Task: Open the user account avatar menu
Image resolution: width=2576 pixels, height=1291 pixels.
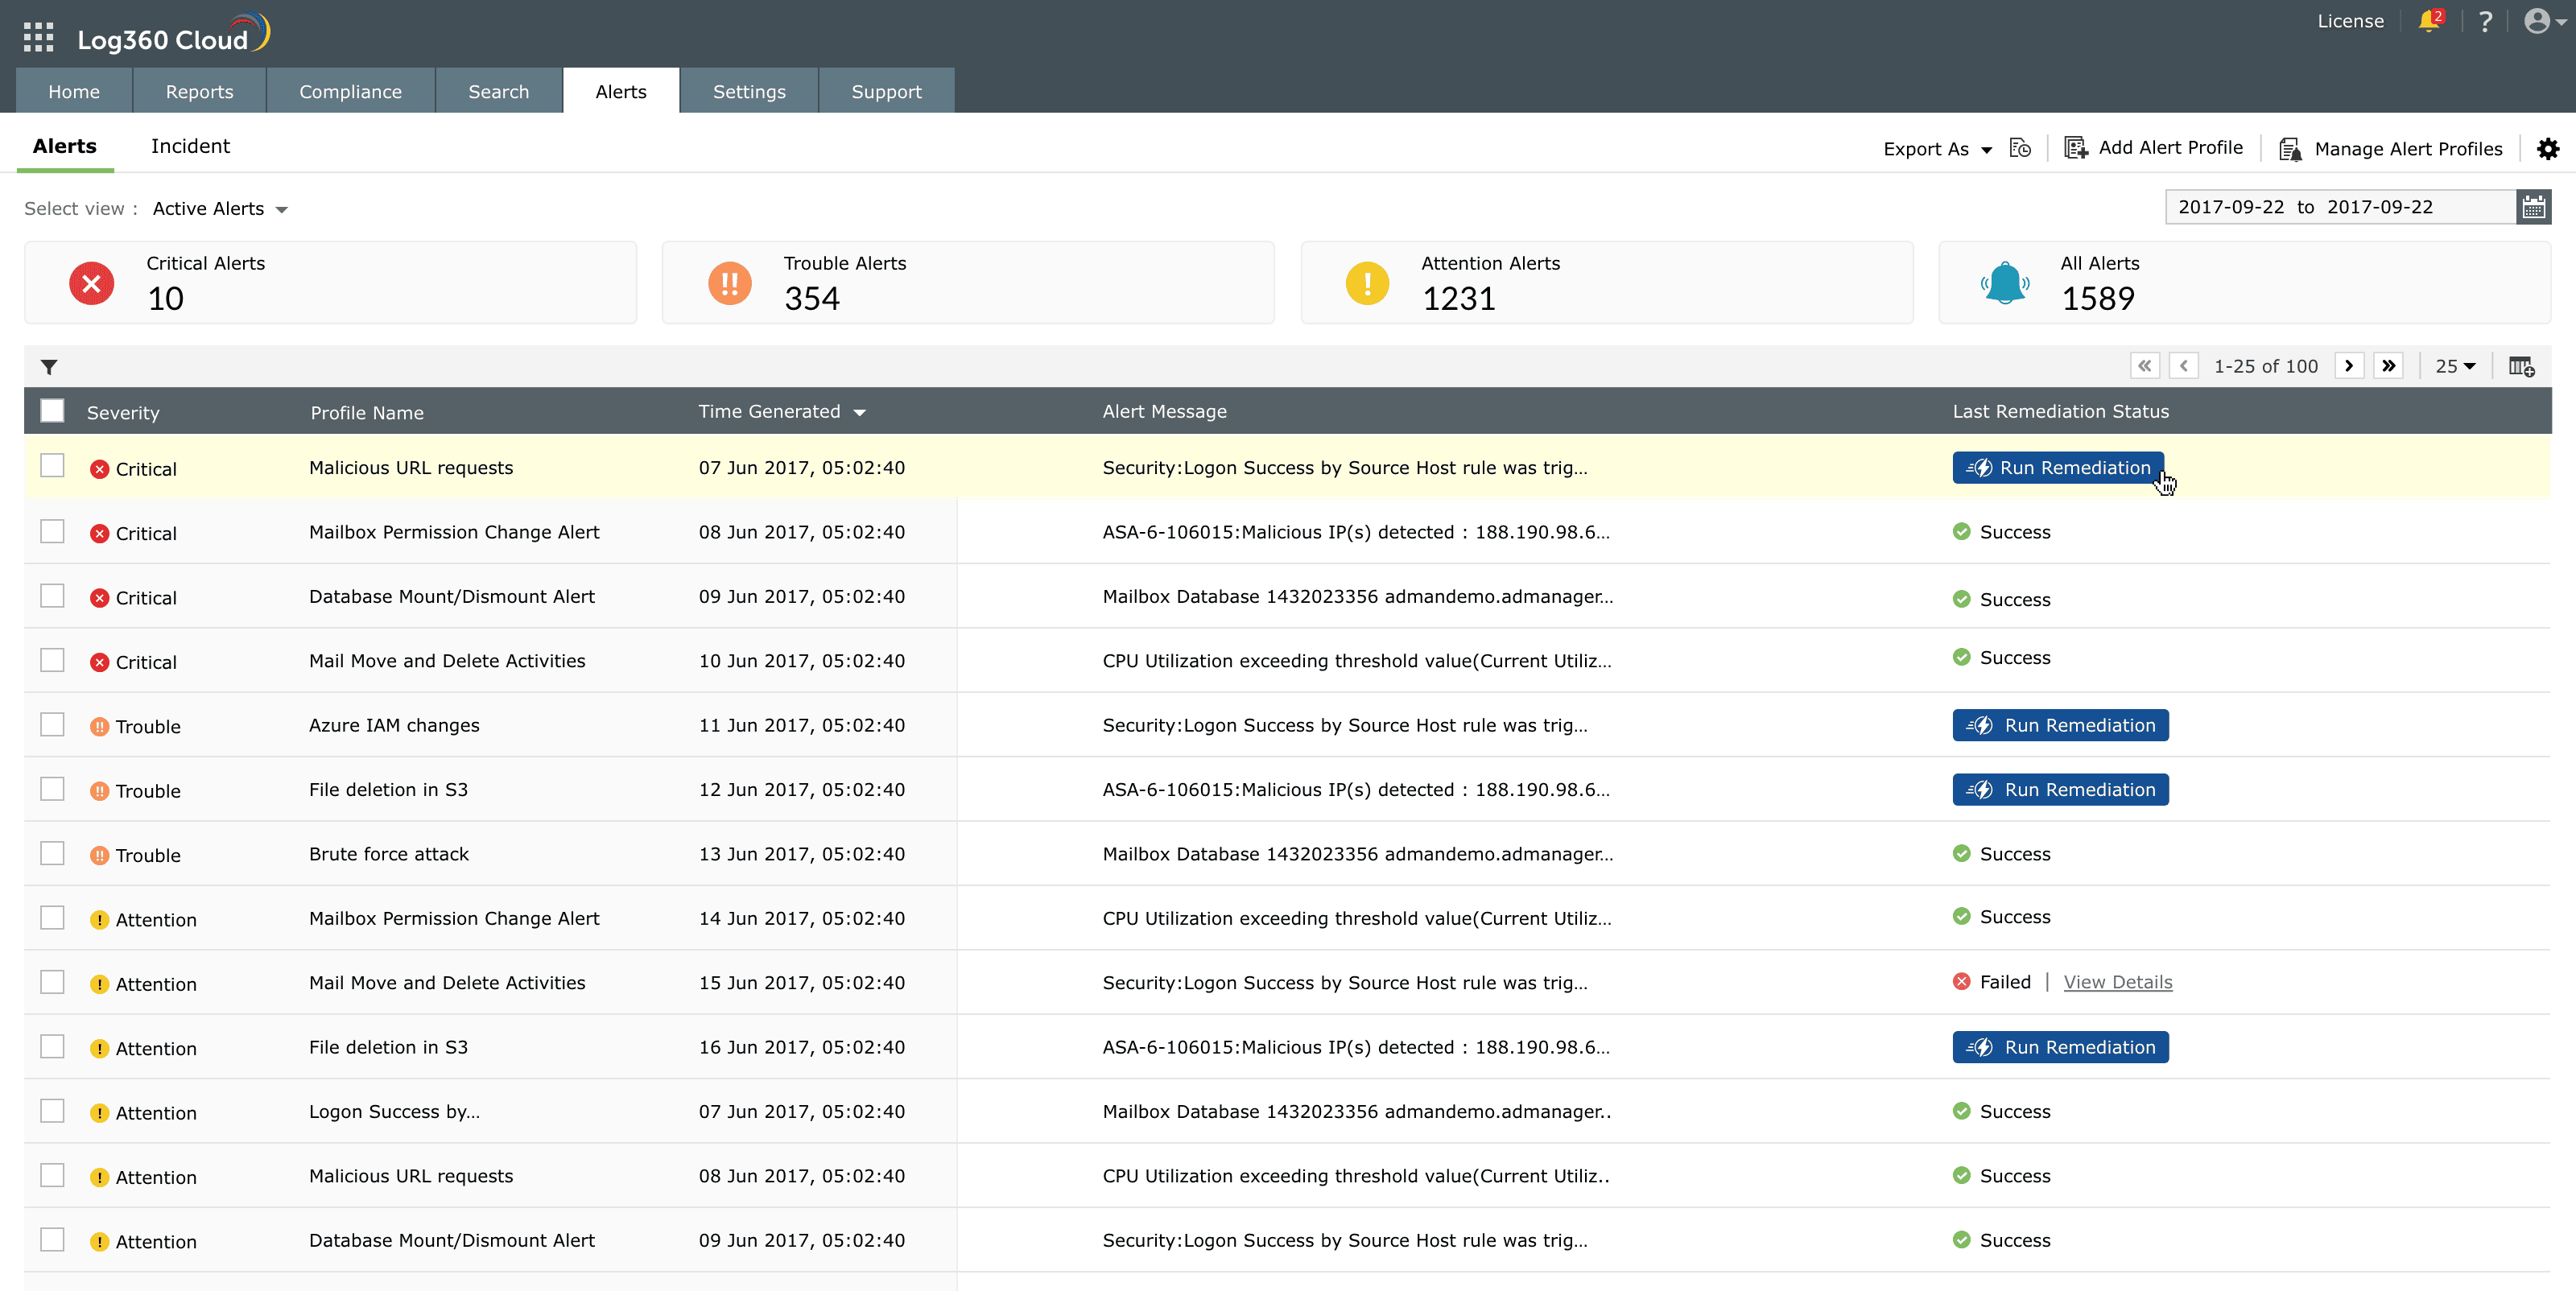Action: 2544,21
